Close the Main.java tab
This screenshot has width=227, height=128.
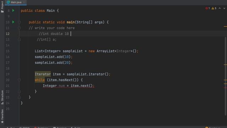24,2
